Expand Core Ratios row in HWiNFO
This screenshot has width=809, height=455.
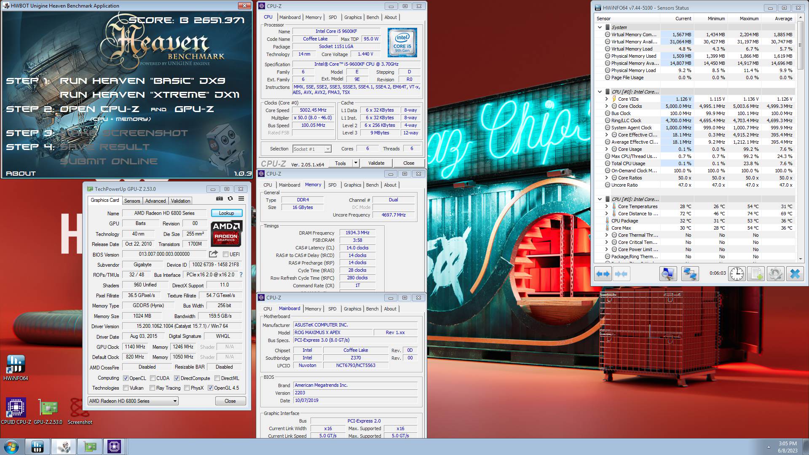(x=607, y=178)
